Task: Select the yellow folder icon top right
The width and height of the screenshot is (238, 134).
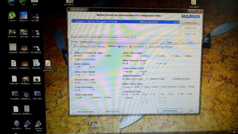Action: click(x=194, y=4)
